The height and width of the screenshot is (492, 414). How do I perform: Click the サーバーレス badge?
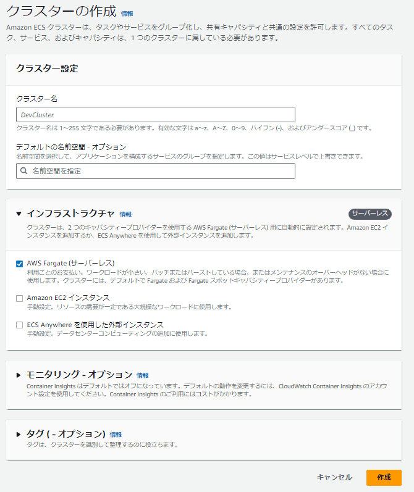coord(370,214)
